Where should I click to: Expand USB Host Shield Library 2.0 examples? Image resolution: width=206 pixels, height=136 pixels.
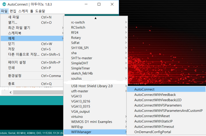pos(95,86)
